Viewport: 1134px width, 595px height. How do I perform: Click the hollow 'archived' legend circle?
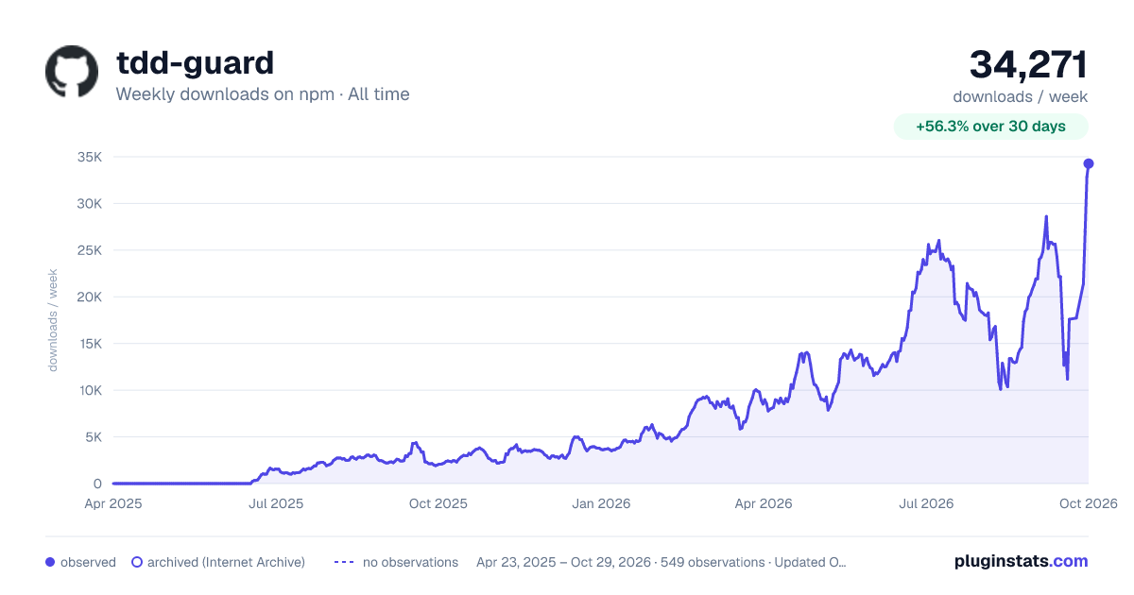pos(137,562)
